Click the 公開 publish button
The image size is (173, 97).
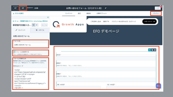coord(158,8)
